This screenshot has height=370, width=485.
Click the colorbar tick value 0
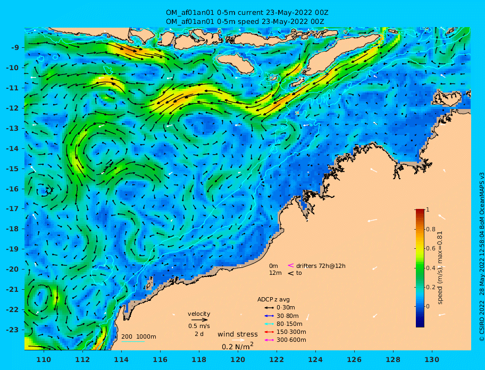428,306
